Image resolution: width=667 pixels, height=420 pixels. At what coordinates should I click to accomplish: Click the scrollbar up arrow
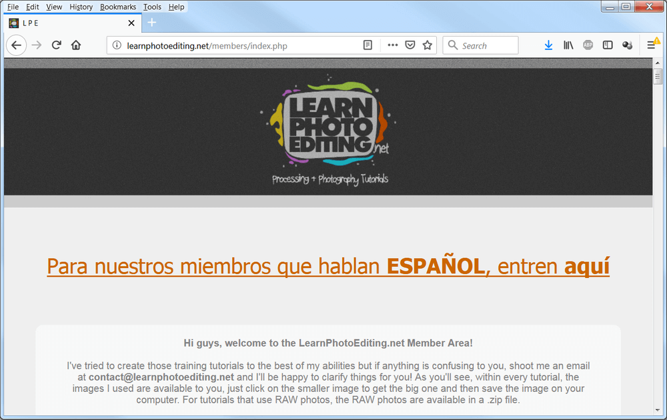[658, 63]
